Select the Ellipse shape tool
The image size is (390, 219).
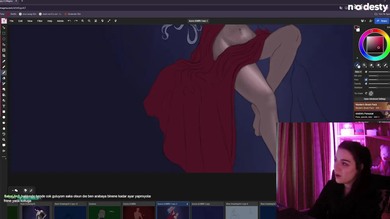coord(4,117)
